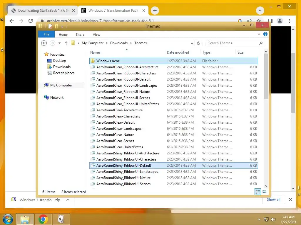Open Customize Quick Access Toolbar dropdown

tap(62, 27)
